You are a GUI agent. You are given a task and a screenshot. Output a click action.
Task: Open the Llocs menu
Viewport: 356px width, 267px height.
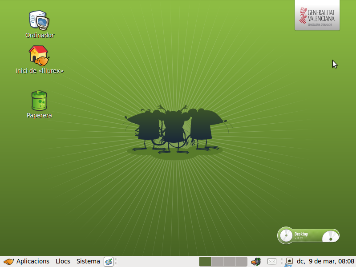click(63, 262)
